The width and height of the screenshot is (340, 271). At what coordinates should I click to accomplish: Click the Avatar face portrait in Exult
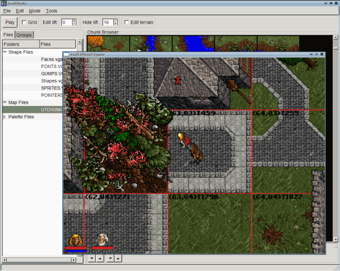[x=76, y=240]
